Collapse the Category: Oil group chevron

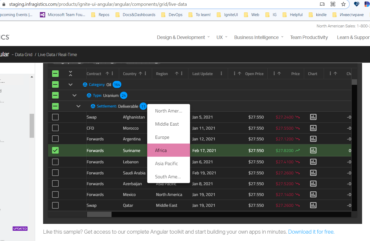point(70,84)
